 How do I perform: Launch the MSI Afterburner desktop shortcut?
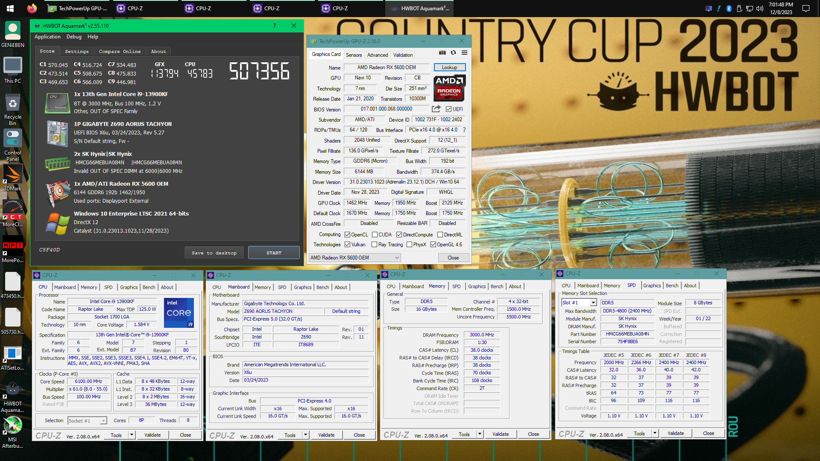pos(13,433)
